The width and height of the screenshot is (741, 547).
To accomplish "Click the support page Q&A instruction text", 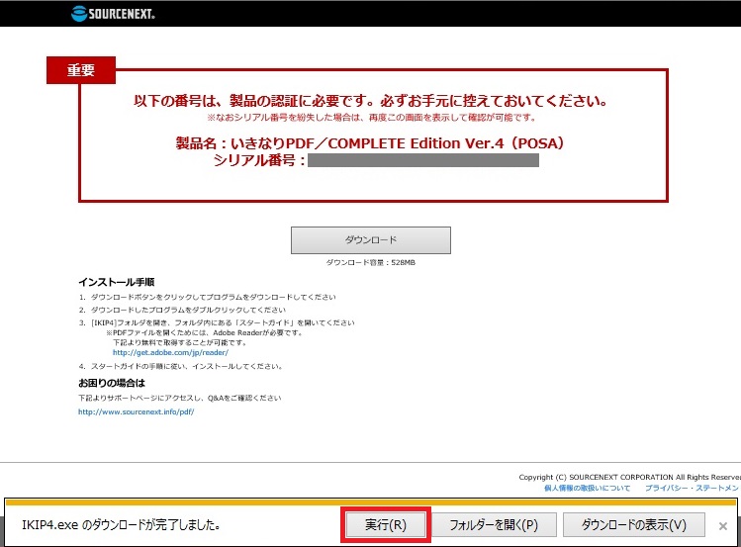I will point(180,398).
